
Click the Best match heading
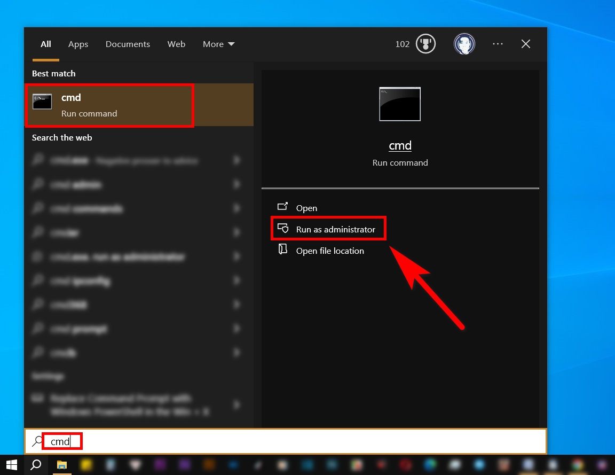(x=54, y=73)
